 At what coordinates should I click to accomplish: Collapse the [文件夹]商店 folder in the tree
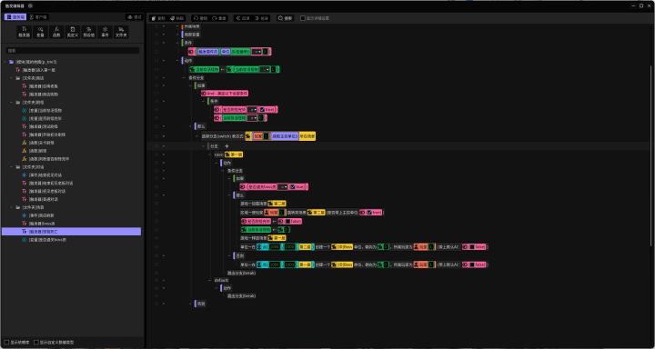(11, 78)
